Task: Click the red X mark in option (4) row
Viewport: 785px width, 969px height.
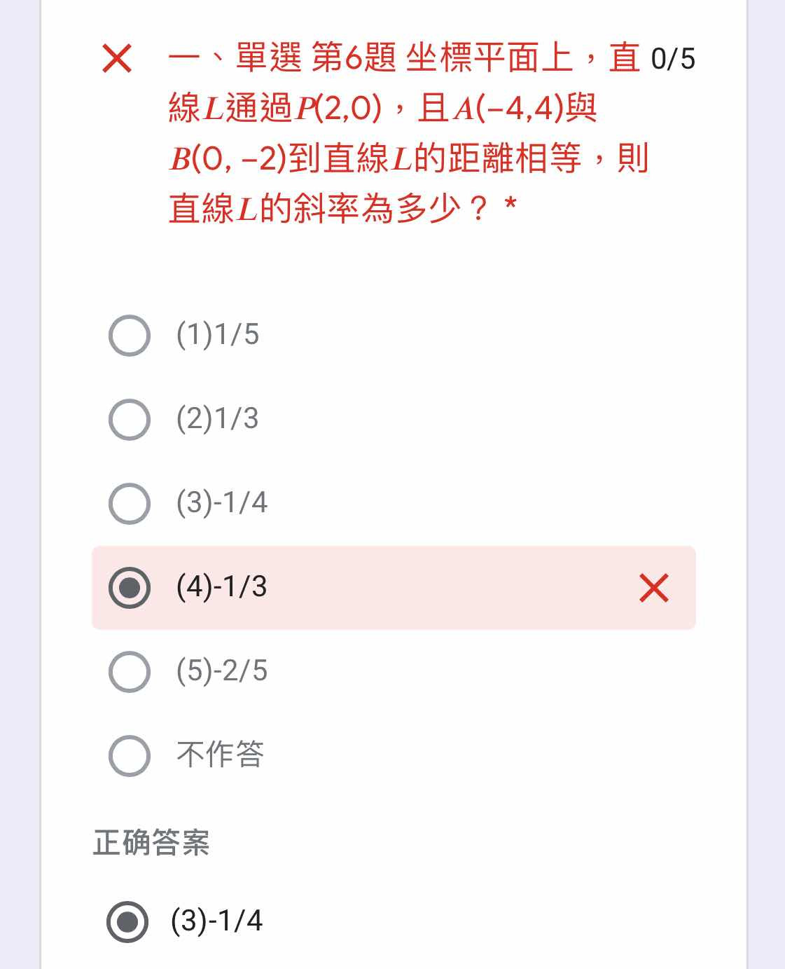Action: click(x=654, y=588)
